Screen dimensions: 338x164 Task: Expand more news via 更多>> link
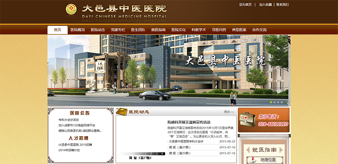point(229,112)
